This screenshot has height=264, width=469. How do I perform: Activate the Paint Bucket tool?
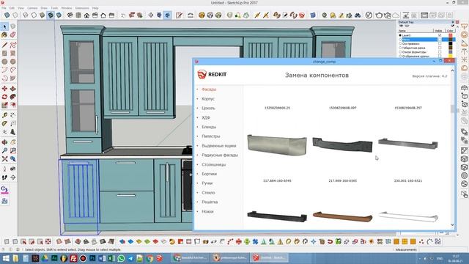click(x=4, y=35)
